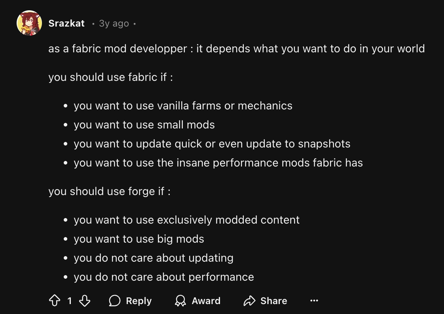Click the "vanilla farms or mechanics" bullet

pyautogui.click(x=183, y=106)
